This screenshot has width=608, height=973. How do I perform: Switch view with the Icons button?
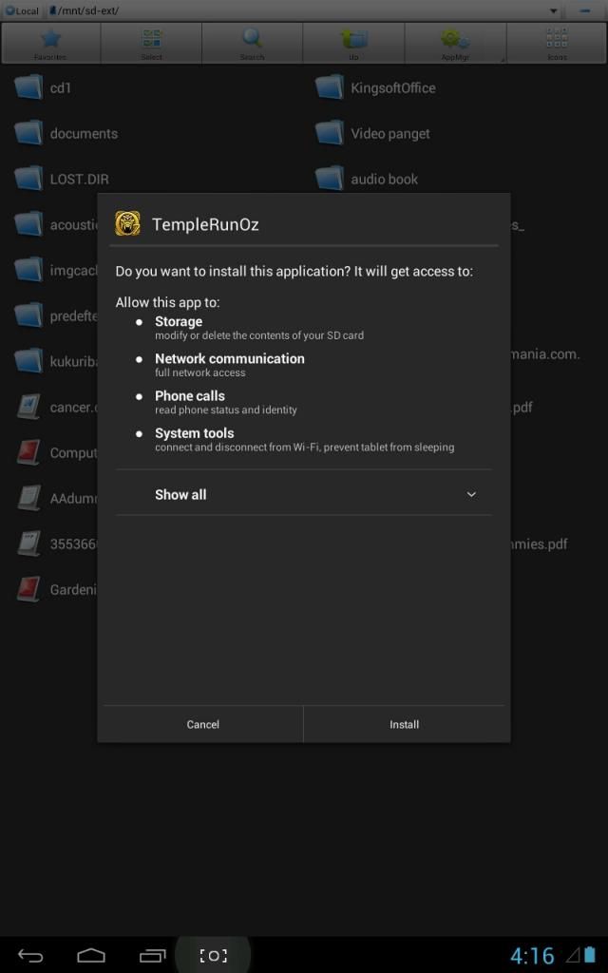click(x=557, y=43)
